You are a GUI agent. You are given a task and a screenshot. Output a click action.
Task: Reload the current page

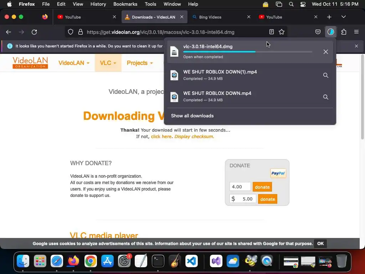tap(34, 32)
